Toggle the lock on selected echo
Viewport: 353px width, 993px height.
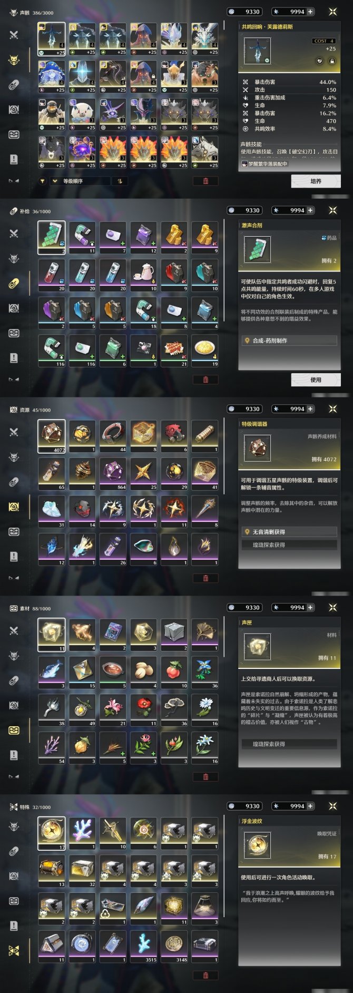pos(332,61)
